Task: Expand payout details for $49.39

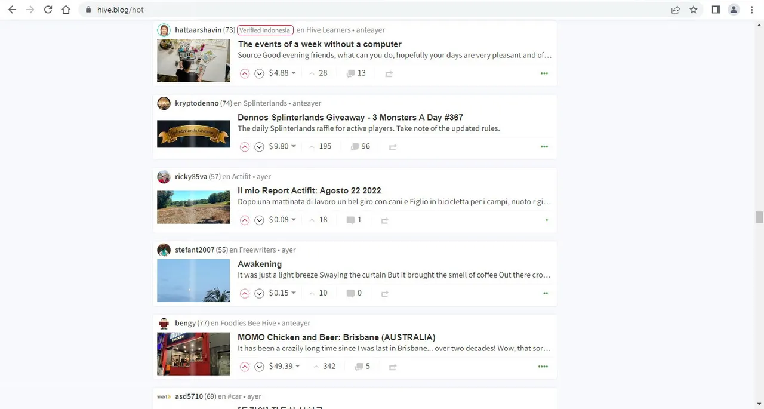Action: [x=285, y=366]
